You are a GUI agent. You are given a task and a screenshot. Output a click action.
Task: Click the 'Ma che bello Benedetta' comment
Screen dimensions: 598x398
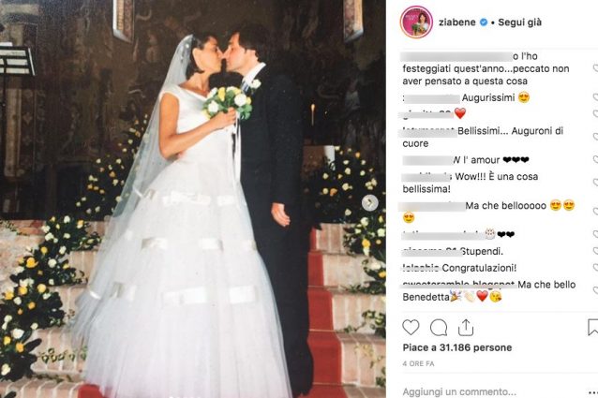pos(489,290)
